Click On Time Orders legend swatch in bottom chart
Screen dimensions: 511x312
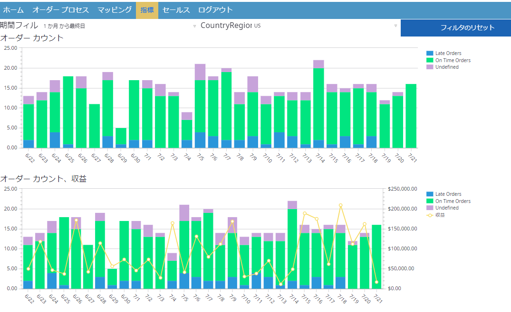[430, 201]
